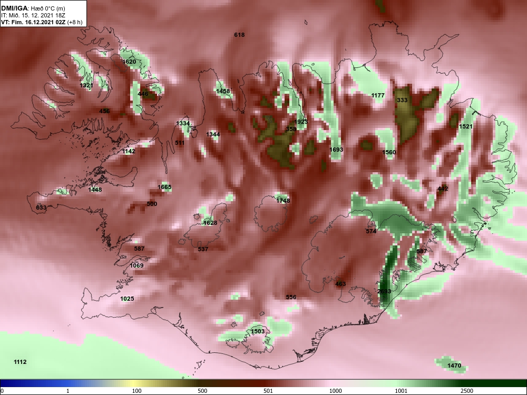The image size is (527, 395).
Task: Click the 1503 value on the southern glacier
Action: [x=258, y=331]
